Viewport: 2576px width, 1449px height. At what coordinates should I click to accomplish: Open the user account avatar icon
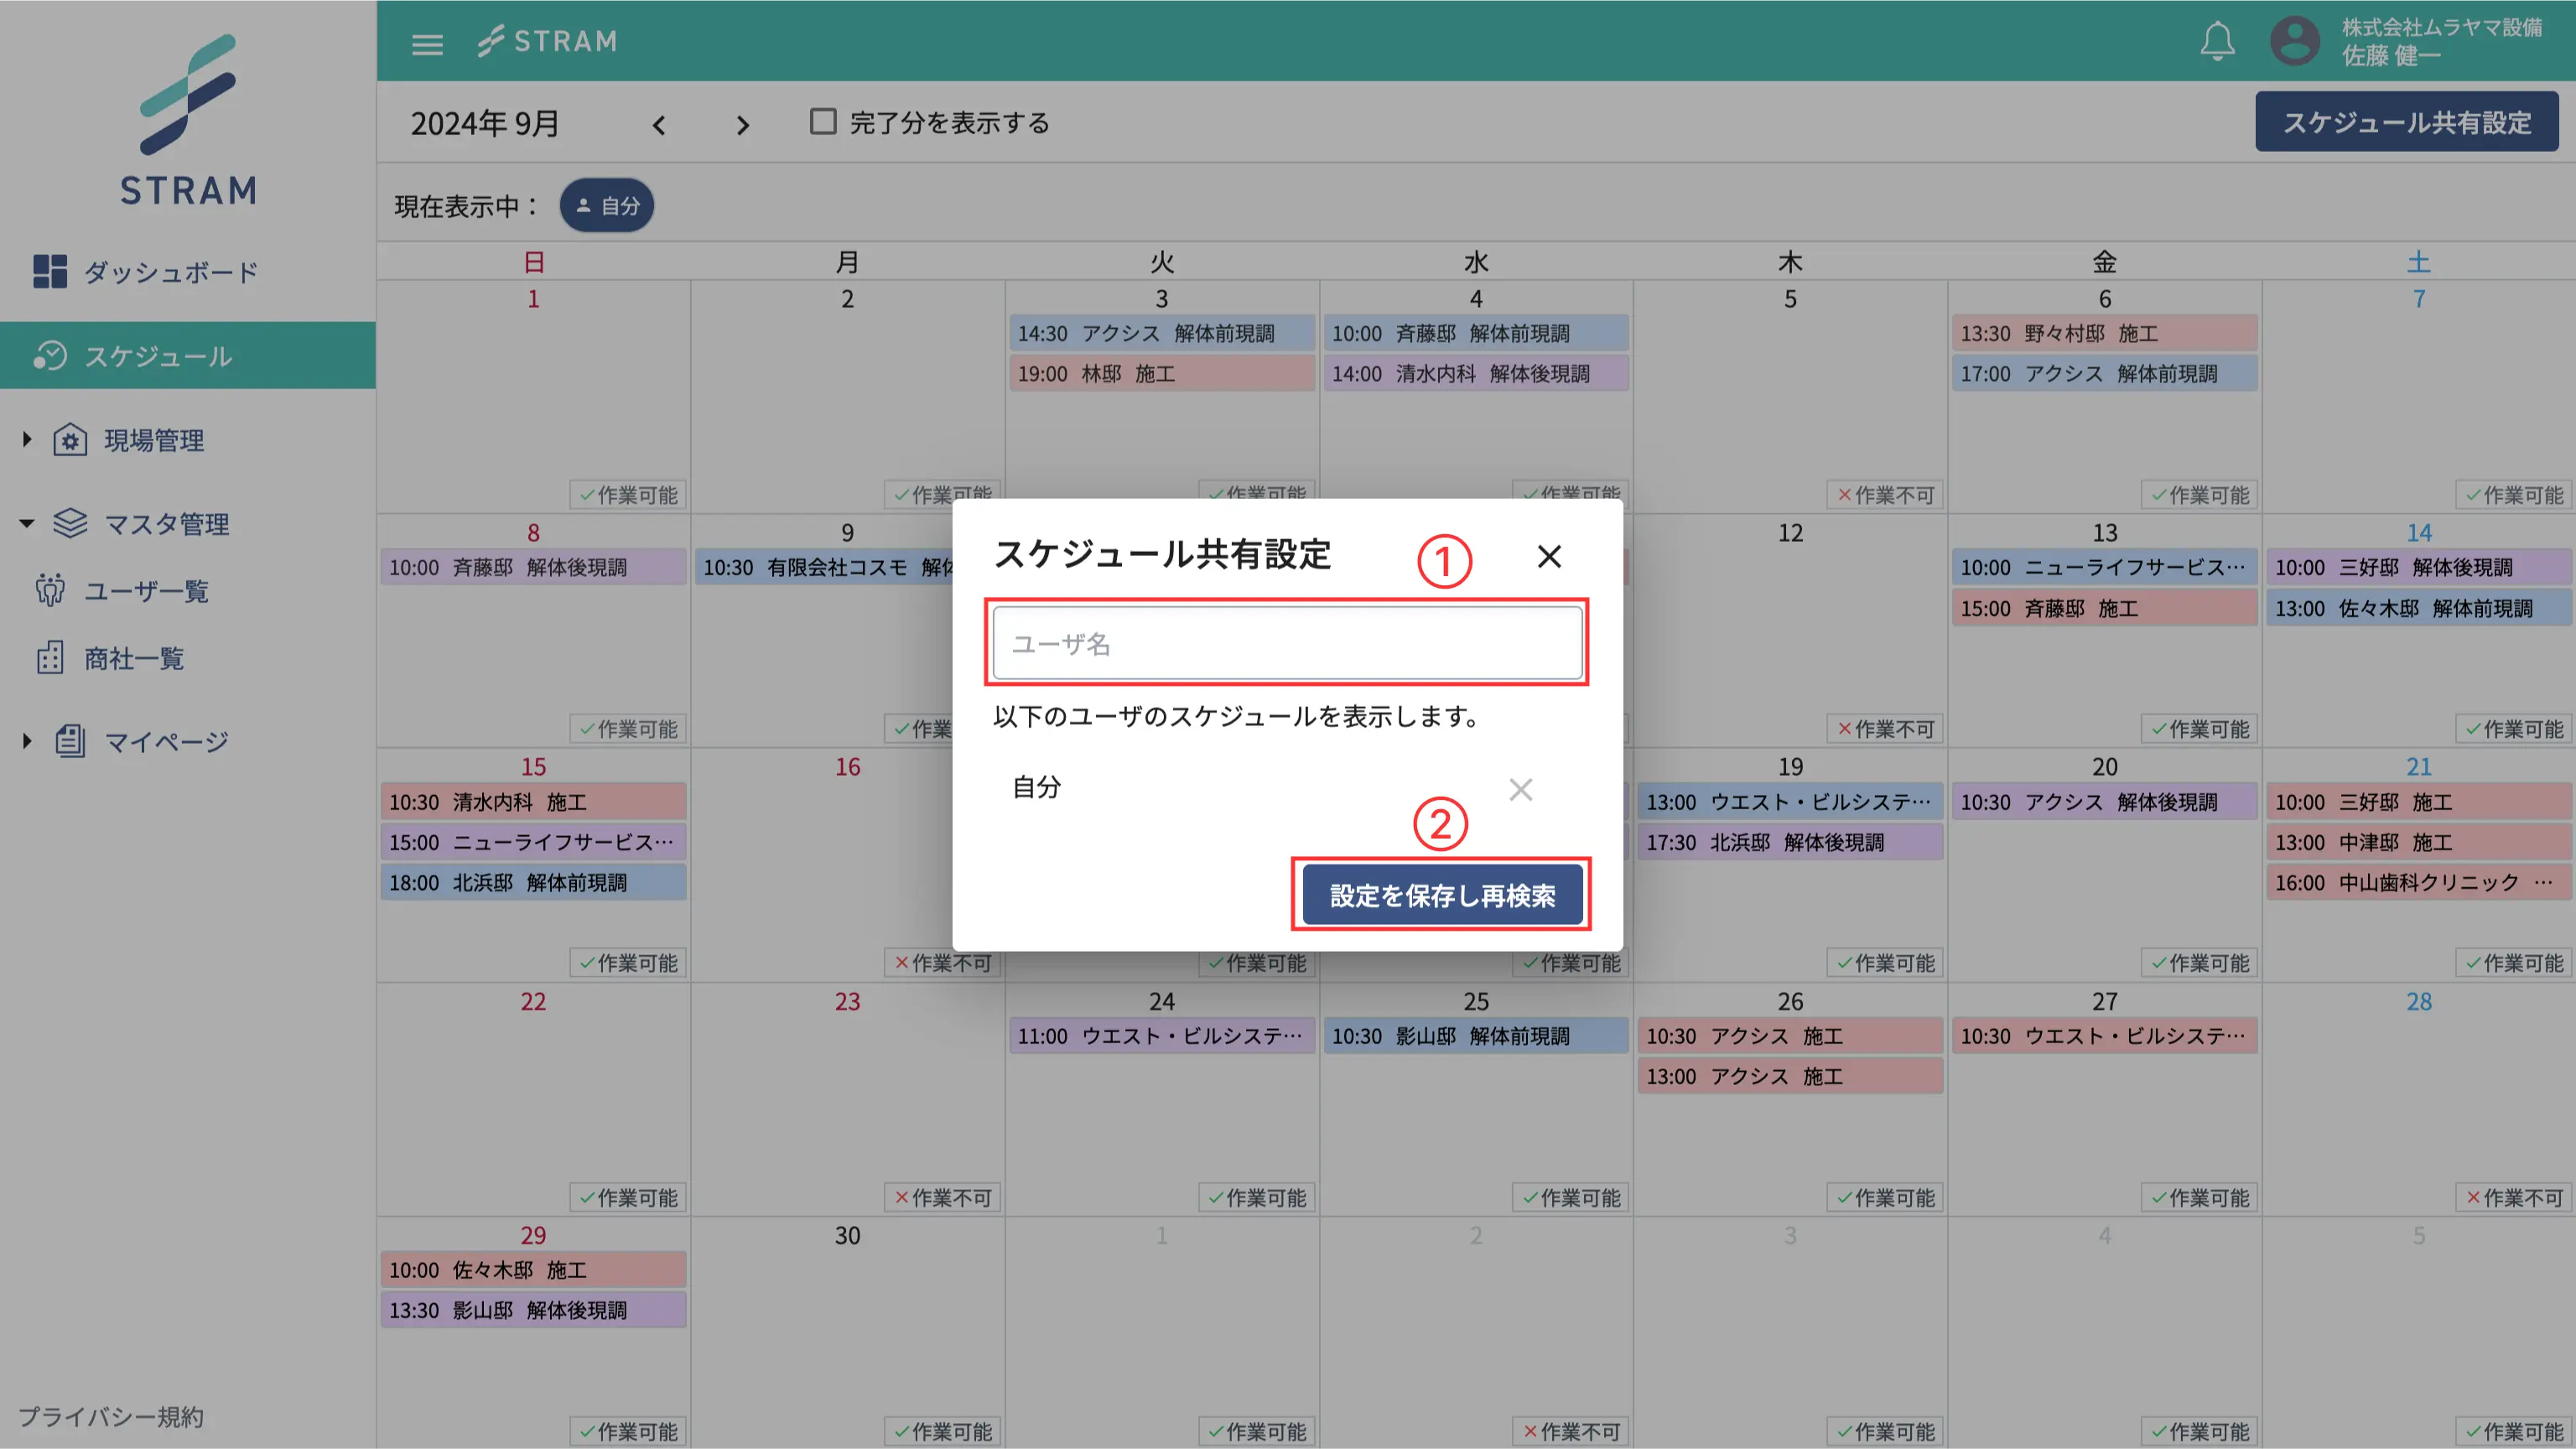[2294, 41]
